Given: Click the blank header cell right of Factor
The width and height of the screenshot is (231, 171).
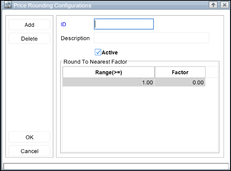Looking at the screenshot, I should pyautogui.click(x=211, y=72).
